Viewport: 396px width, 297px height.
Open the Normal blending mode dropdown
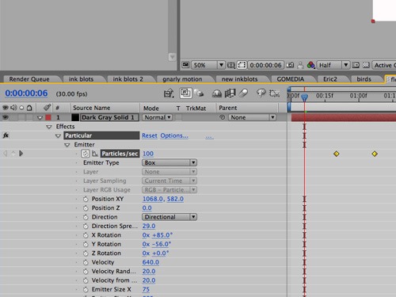click(x=157, y=117)
